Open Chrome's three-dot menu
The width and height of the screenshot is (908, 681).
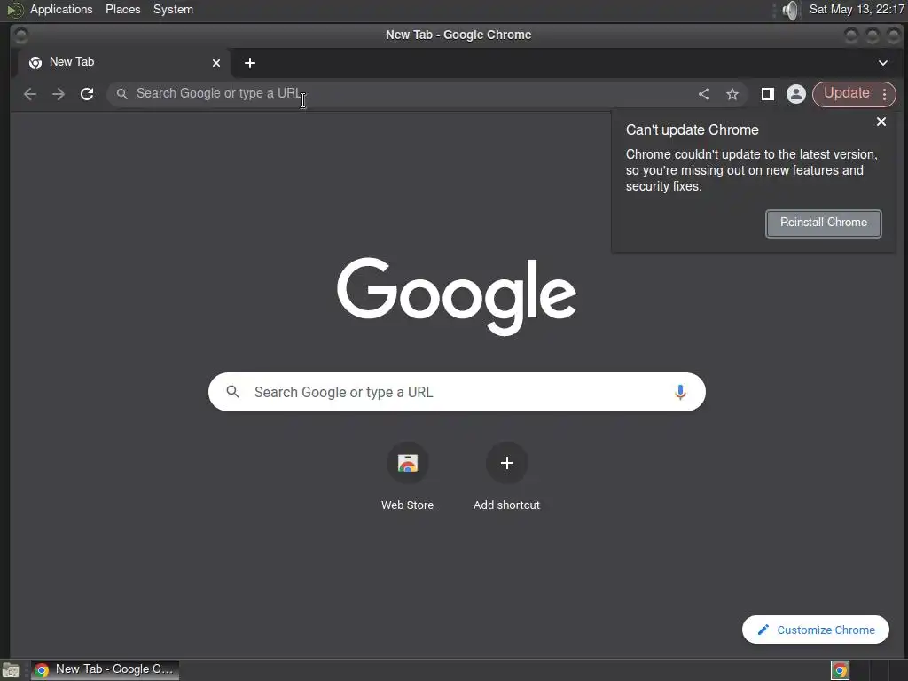tap(884, 94)
